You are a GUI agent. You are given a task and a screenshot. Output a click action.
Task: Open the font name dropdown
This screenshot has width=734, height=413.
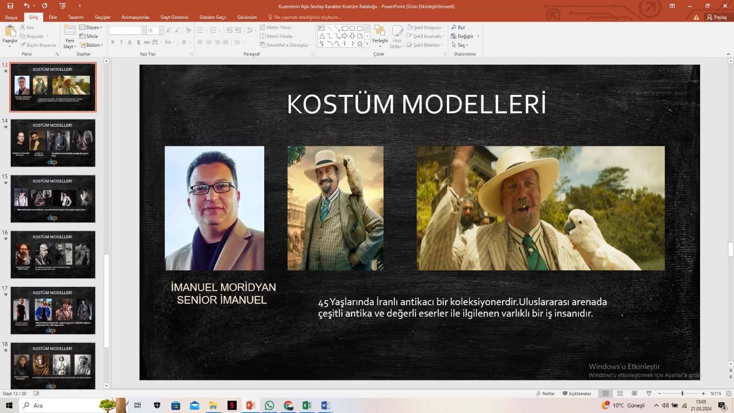[x=144, y=30]
